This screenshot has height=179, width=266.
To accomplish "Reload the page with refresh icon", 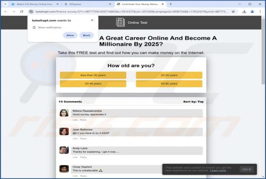I will point(21,11).
